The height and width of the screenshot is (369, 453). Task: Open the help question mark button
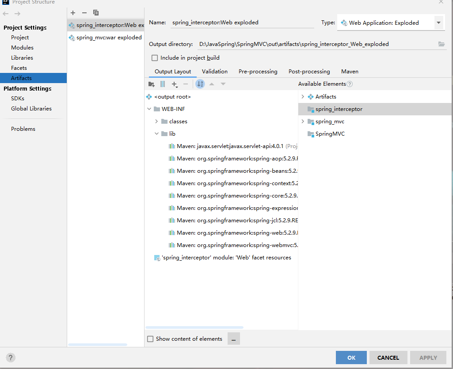[11, 358]
